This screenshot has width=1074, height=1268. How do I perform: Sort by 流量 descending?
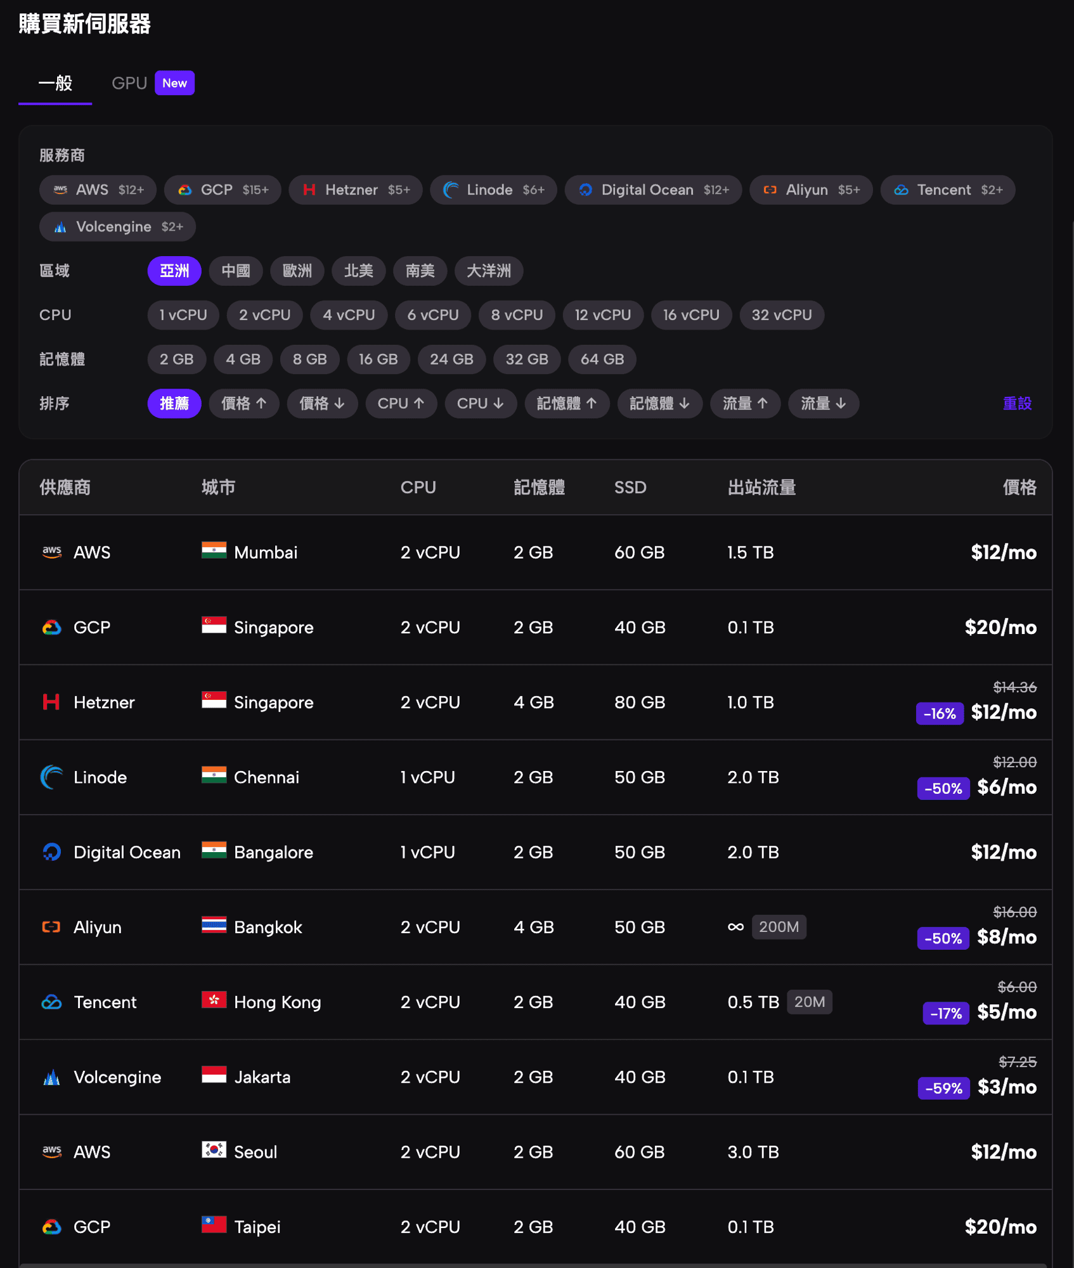coord(824,404)
